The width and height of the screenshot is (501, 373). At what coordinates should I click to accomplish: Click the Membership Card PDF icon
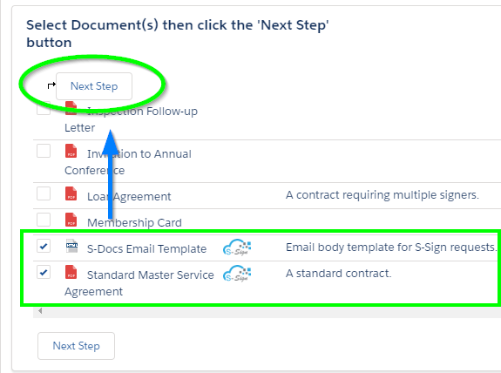71,220
